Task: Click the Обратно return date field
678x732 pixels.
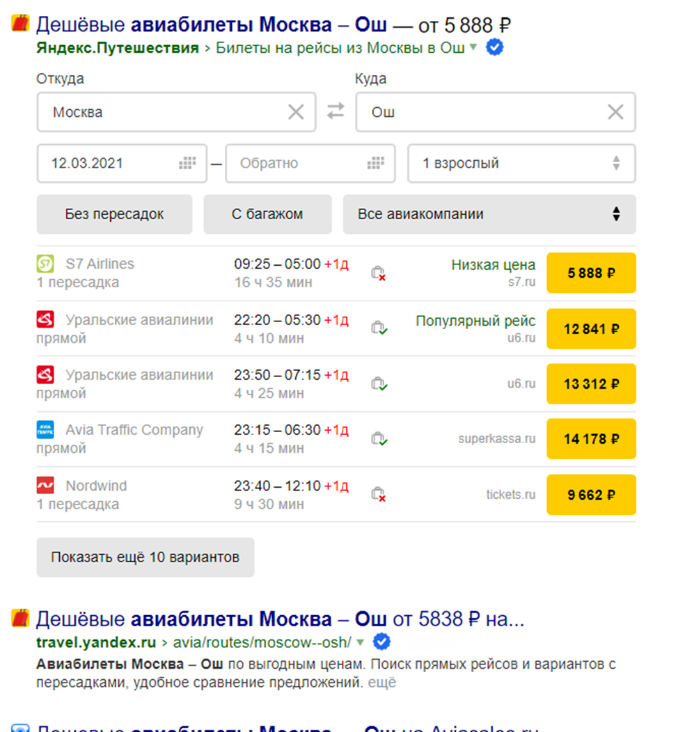Action: [x=299, y=164]
